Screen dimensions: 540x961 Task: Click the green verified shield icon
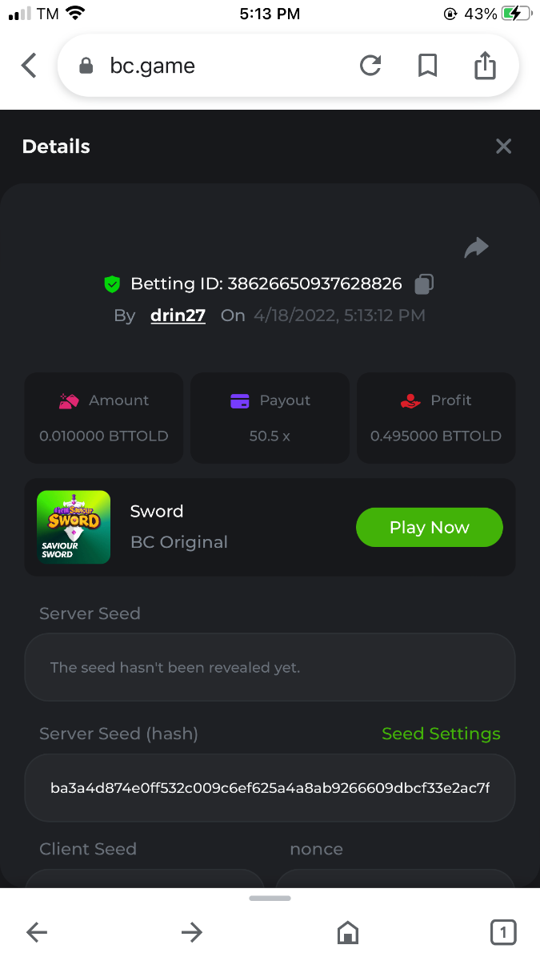tap(112, 283)
